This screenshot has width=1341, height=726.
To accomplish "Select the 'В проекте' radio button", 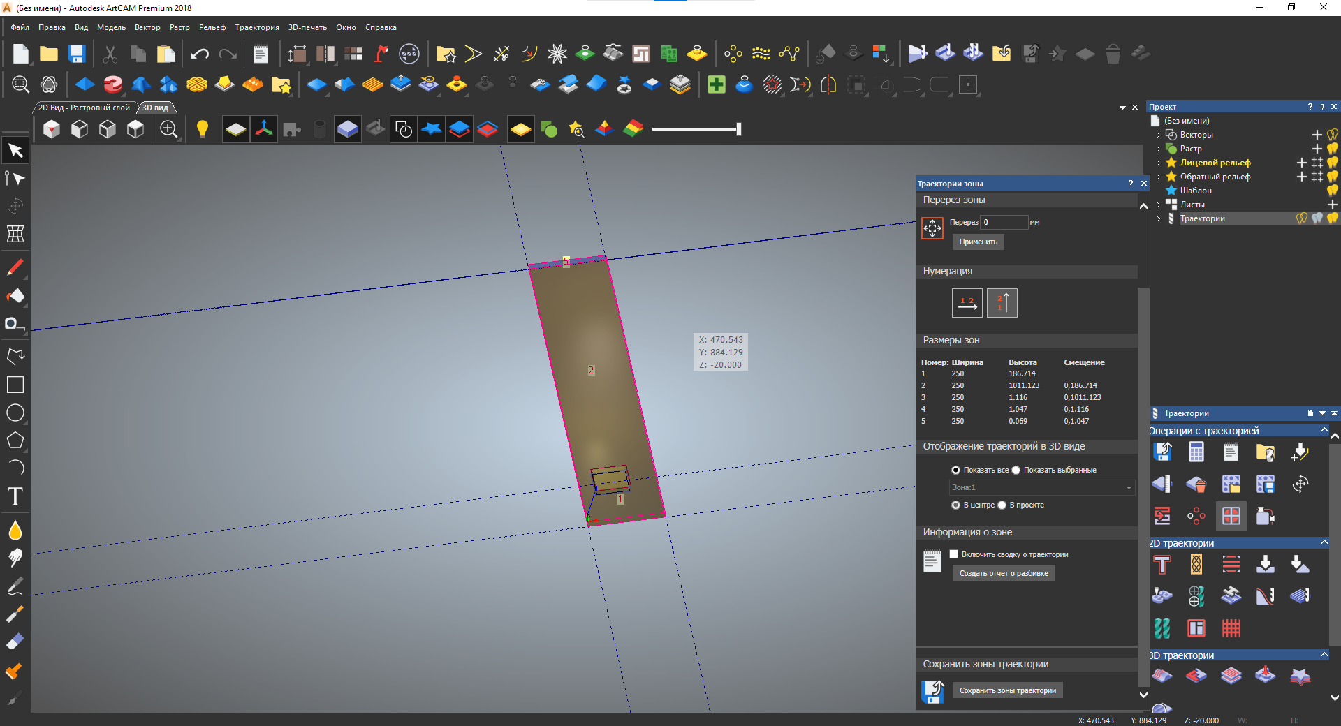I will click(1002, 505).
